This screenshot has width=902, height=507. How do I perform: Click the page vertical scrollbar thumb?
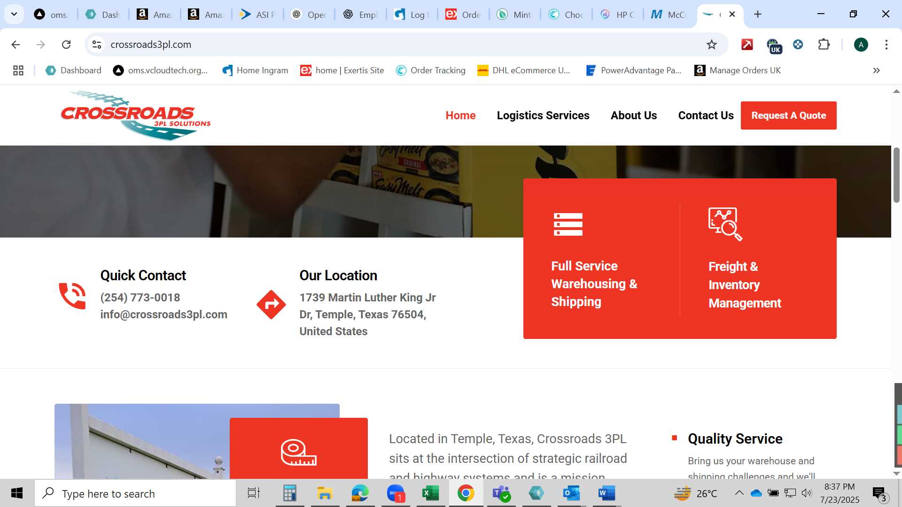pos(896,175)
